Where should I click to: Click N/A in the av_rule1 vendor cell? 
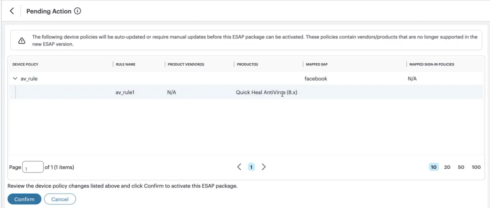pos(172,93)
